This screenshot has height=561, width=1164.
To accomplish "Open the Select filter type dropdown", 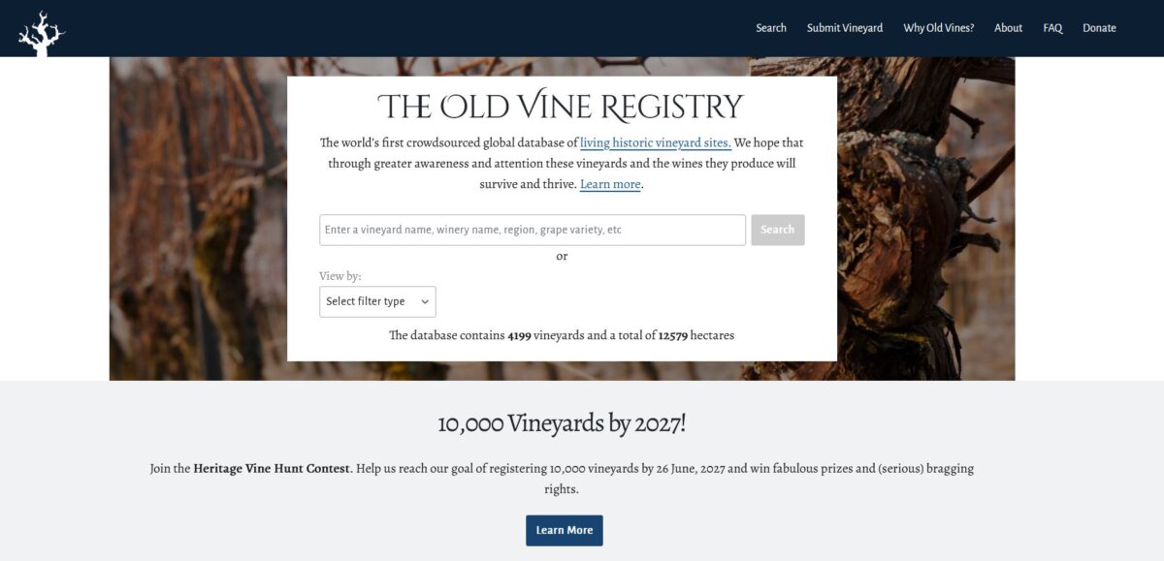I will click(x=377, y=301).
